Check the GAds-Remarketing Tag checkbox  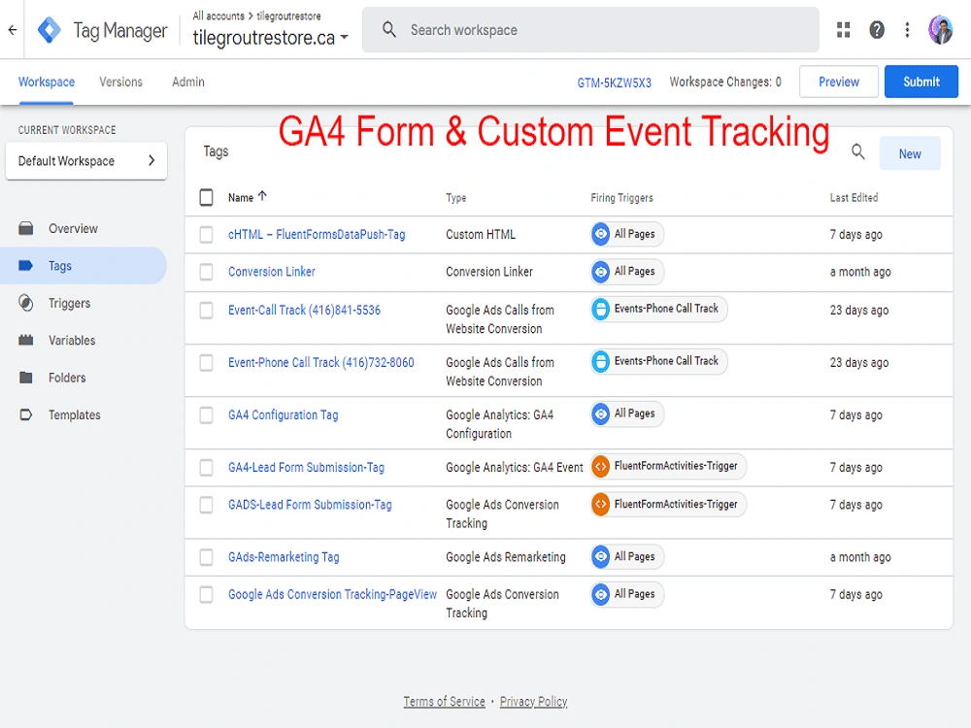click(x=206, y=557)
